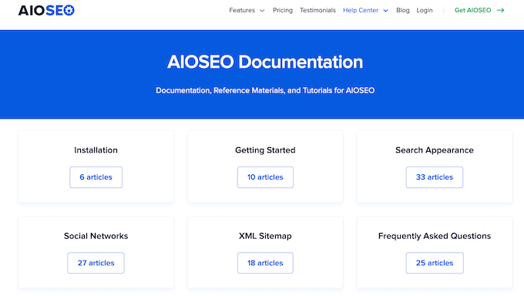Screen dimensions: 524x296
Task: Click the Get AIOSEO arrow icon
Action: tap(500, 10)
